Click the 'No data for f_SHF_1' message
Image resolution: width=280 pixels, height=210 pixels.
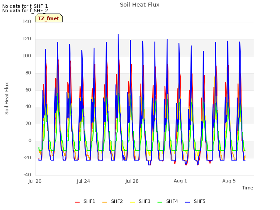click(x=25, y=6)
